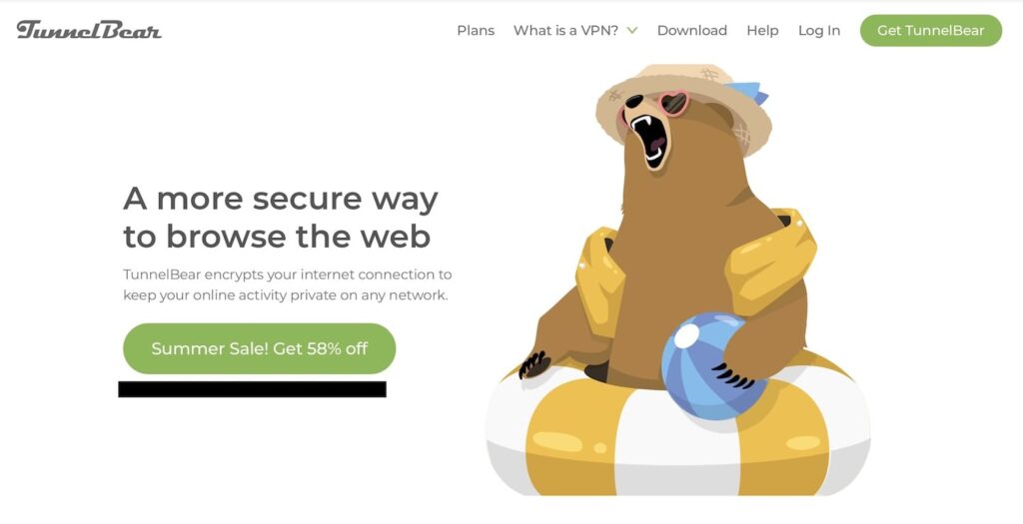Open the Plans page
The height and width of the screenshot is (524, 1023).
(x=476, y=31)
